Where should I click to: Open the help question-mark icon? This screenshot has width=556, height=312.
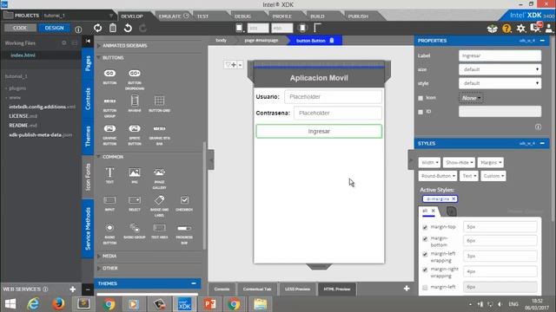pyautogui.click(x=506, y=29)
